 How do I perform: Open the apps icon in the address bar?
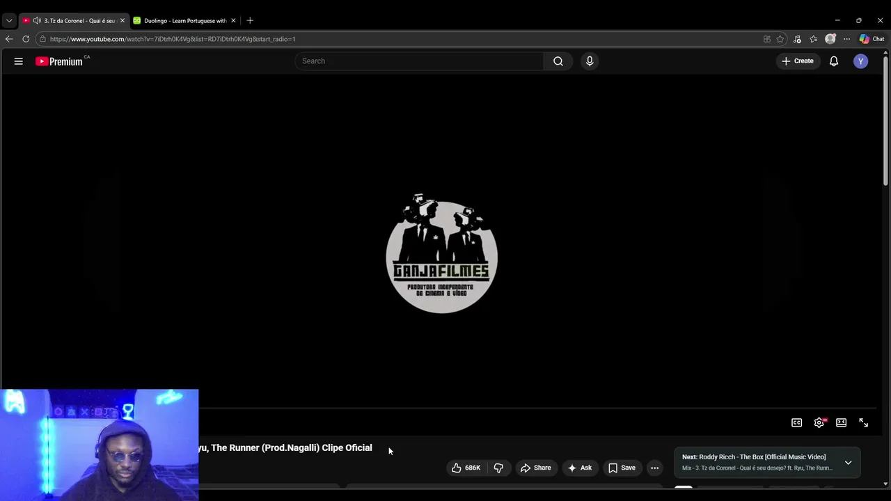coord(767,39)
